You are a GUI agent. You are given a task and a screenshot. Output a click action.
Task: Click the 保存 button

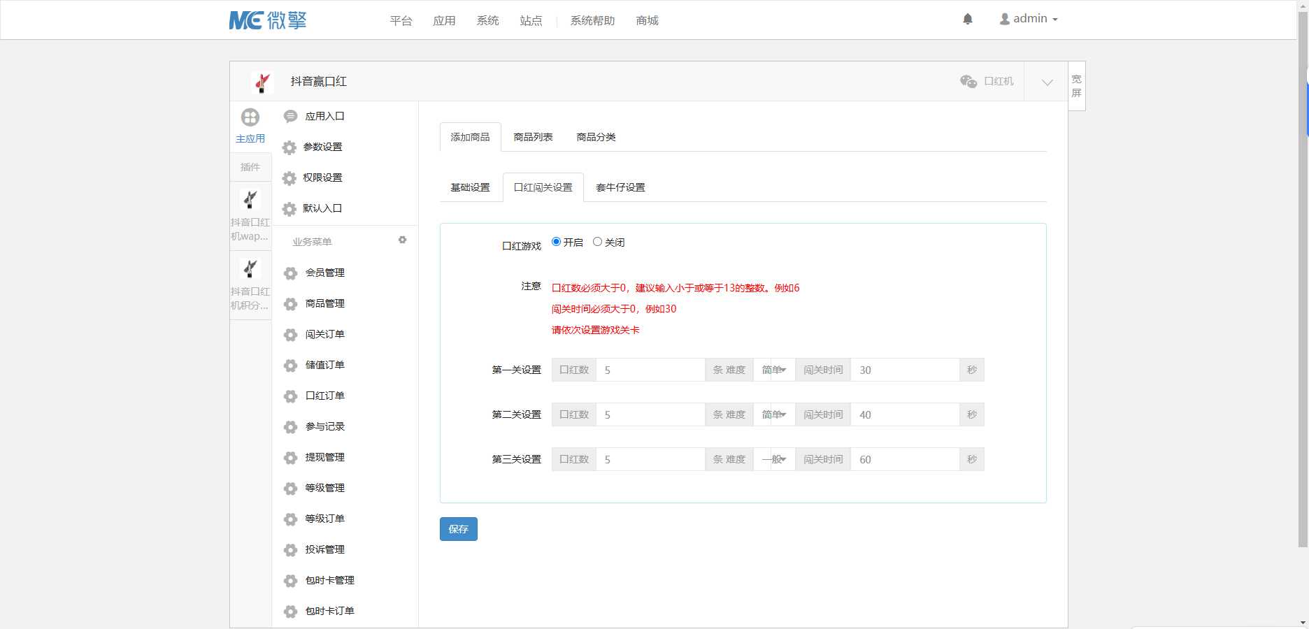(x=458, y=529)
